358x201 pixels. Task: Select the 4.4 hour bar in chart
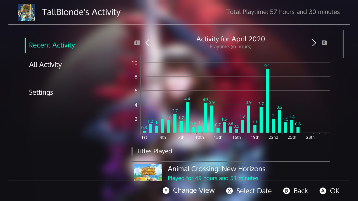pos(187,117)
